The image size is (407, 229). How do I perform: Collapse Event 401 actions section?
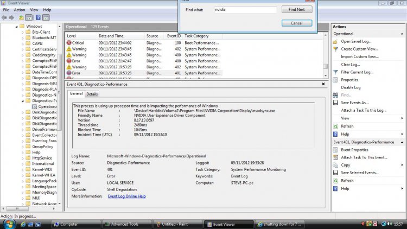(x=402, y=142)
